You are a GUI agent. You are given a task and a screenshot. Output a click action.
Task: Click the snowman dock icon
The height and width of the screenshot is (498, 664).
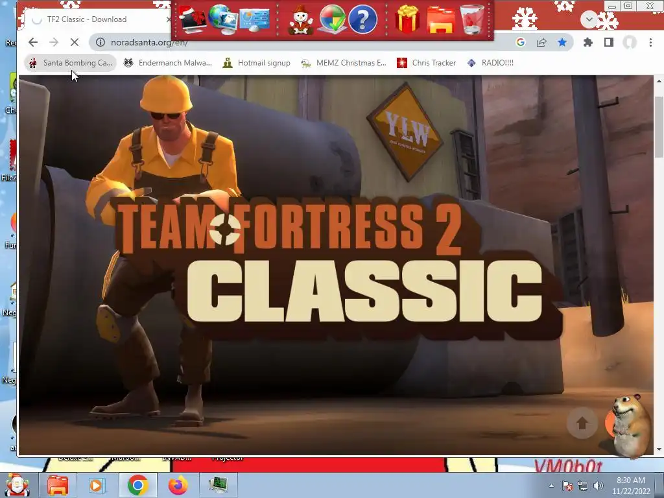coord(300,19)
